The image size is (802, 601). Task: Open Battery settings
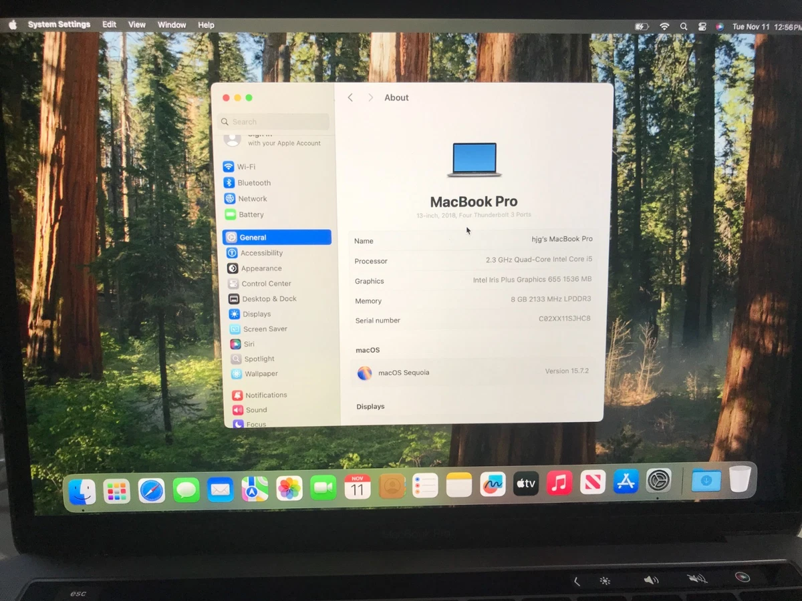tap(251, 214)
